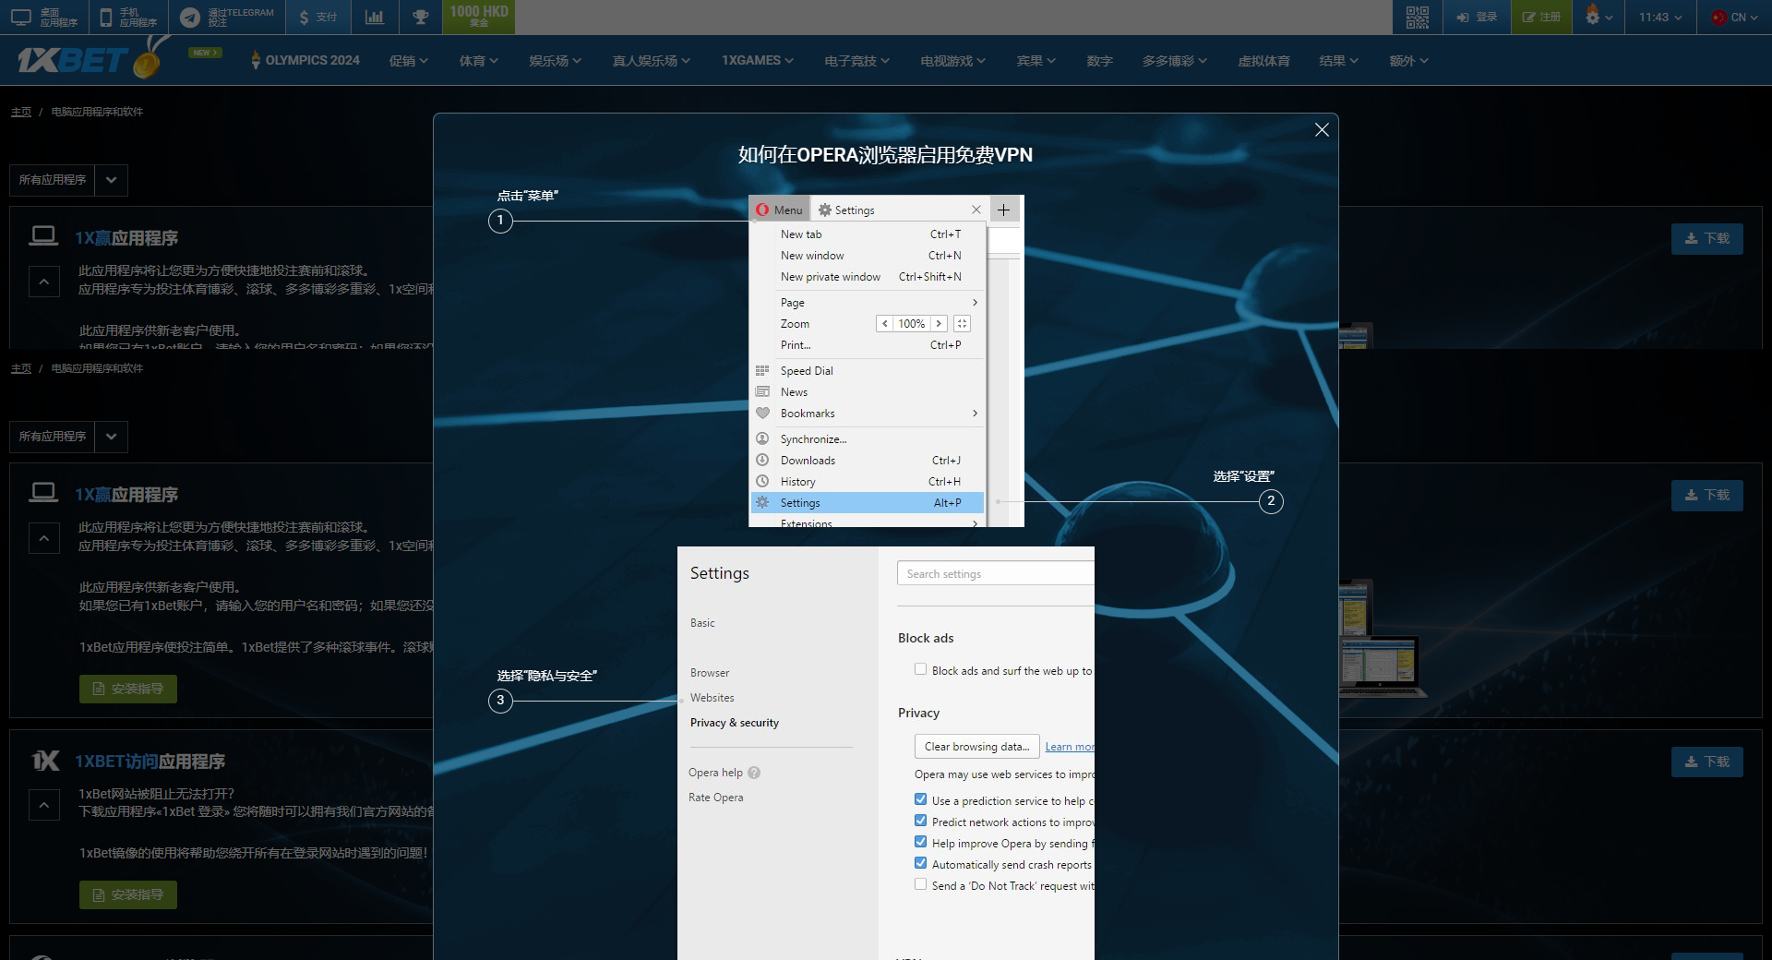Toggle the Block ads checkbox
Viewport: 1772px width, 960px height.
pos(920,669)
